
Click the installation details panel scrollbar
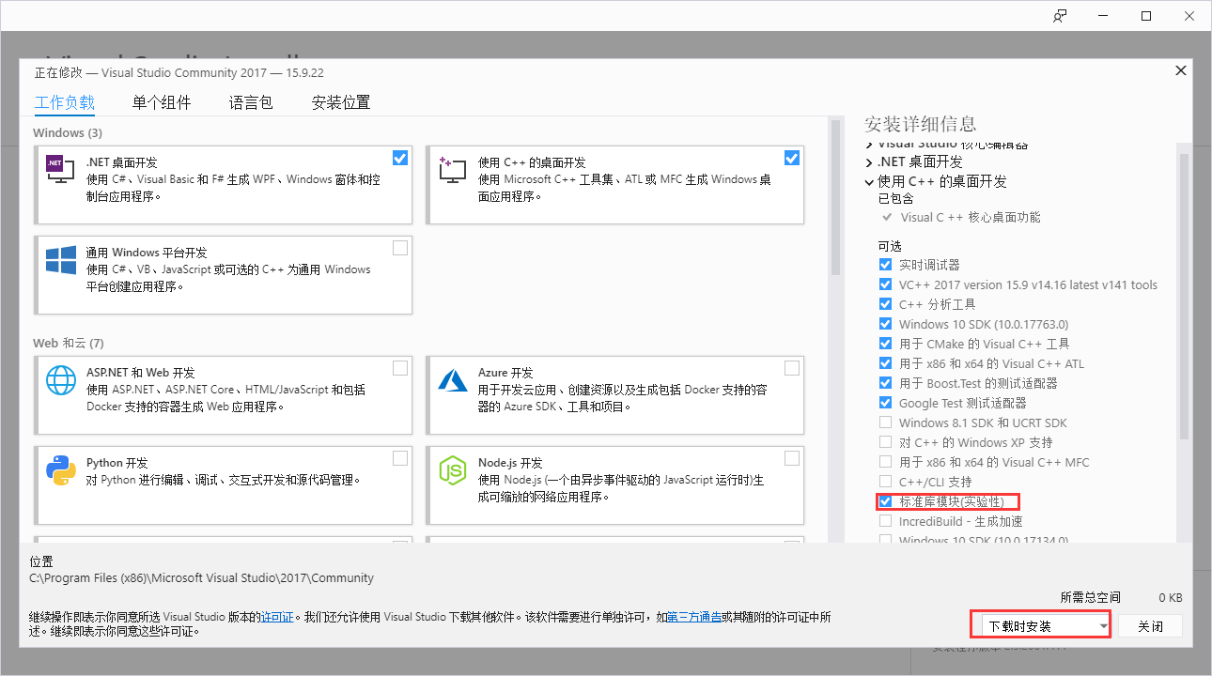pos(1184,296)
